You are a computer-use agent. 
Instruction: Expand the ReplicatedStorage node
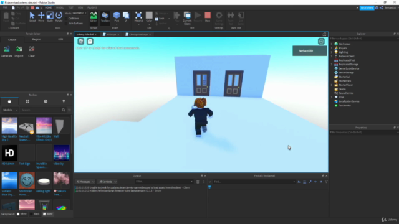(332, 65)
